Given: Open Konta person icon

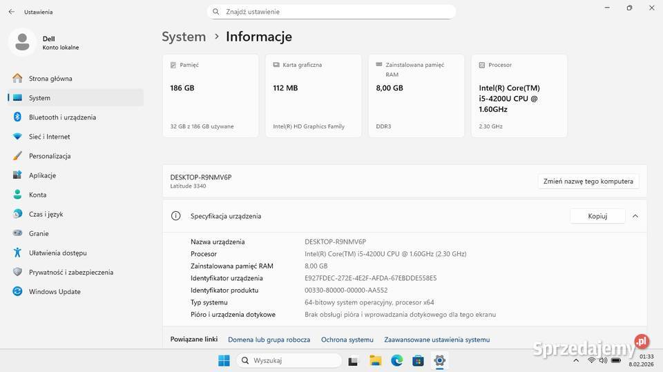Looking at the screenshot, I should tap(17, 195).
